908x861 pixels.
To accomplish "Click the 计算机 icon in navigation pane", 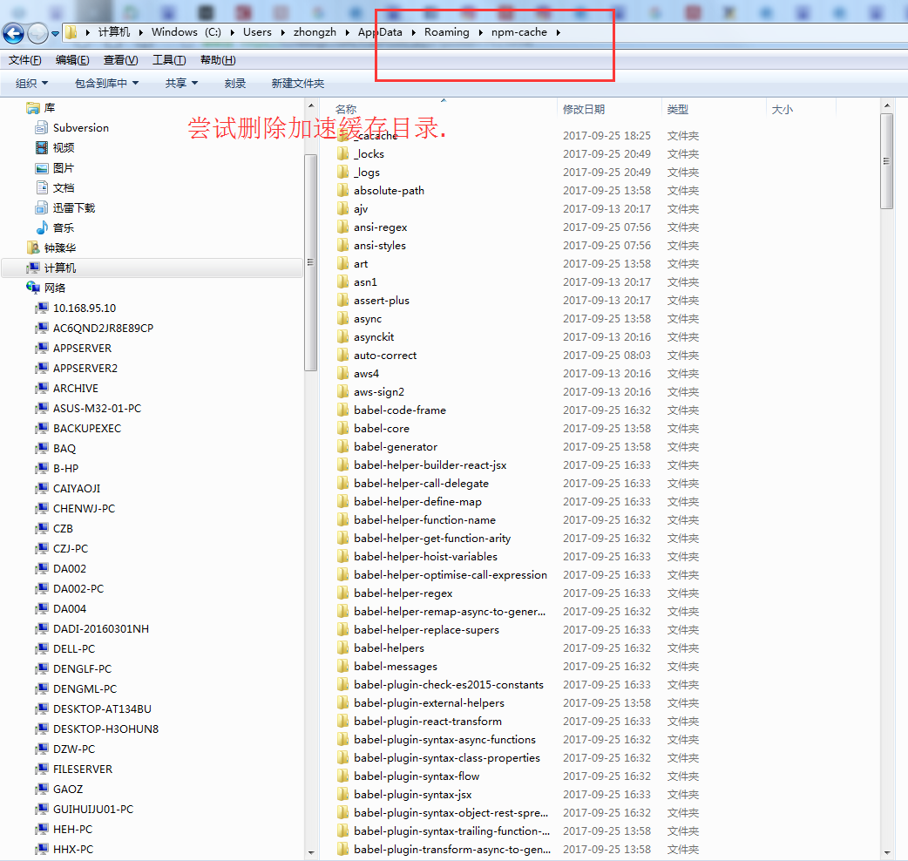I will coord(33,268).
